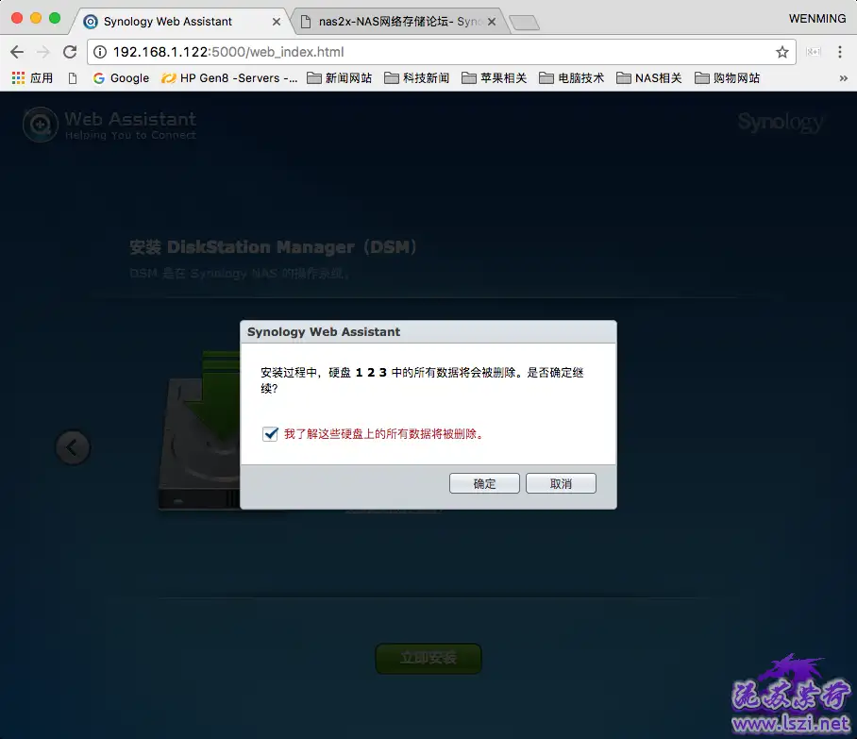Open the Google bookmark

(x=122, y=78)
